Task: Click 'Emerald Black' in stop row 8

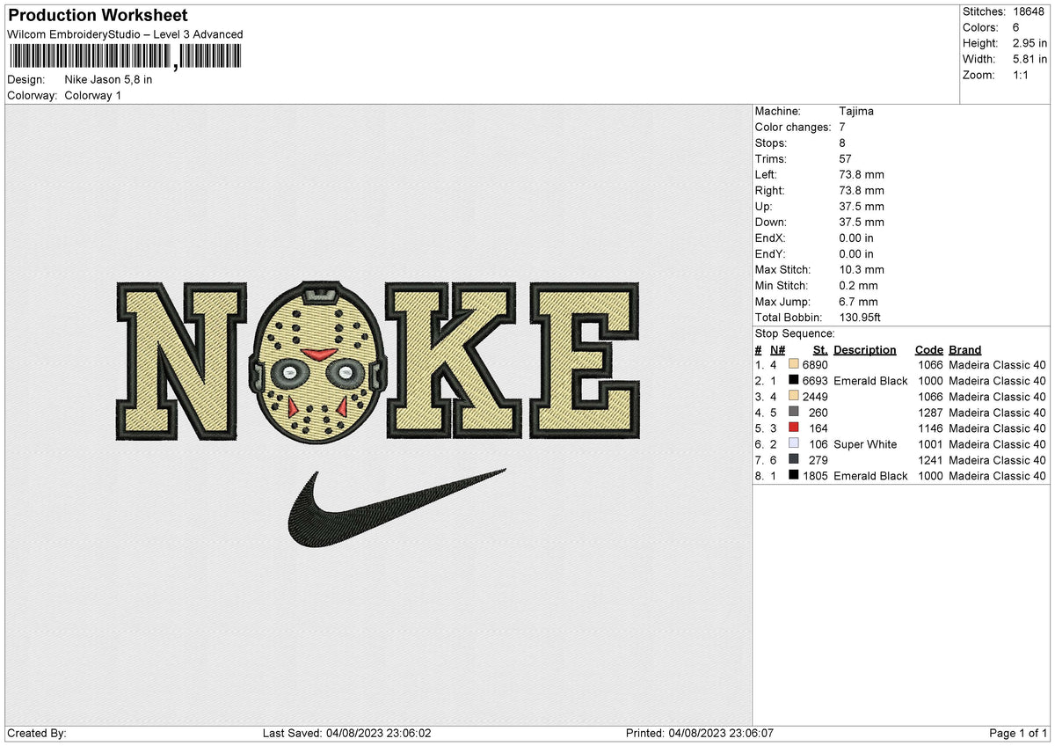Action: tap(870, 475)
